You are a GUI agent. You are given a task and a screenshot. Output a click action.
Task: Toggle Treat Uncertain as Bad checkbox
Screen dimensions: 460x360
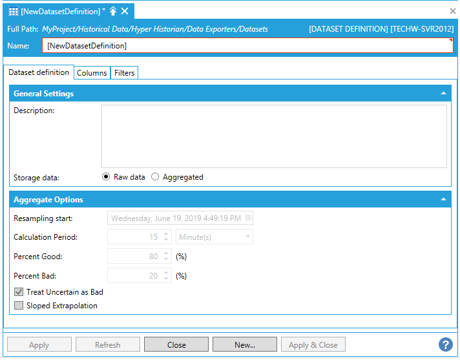(19, 292)
